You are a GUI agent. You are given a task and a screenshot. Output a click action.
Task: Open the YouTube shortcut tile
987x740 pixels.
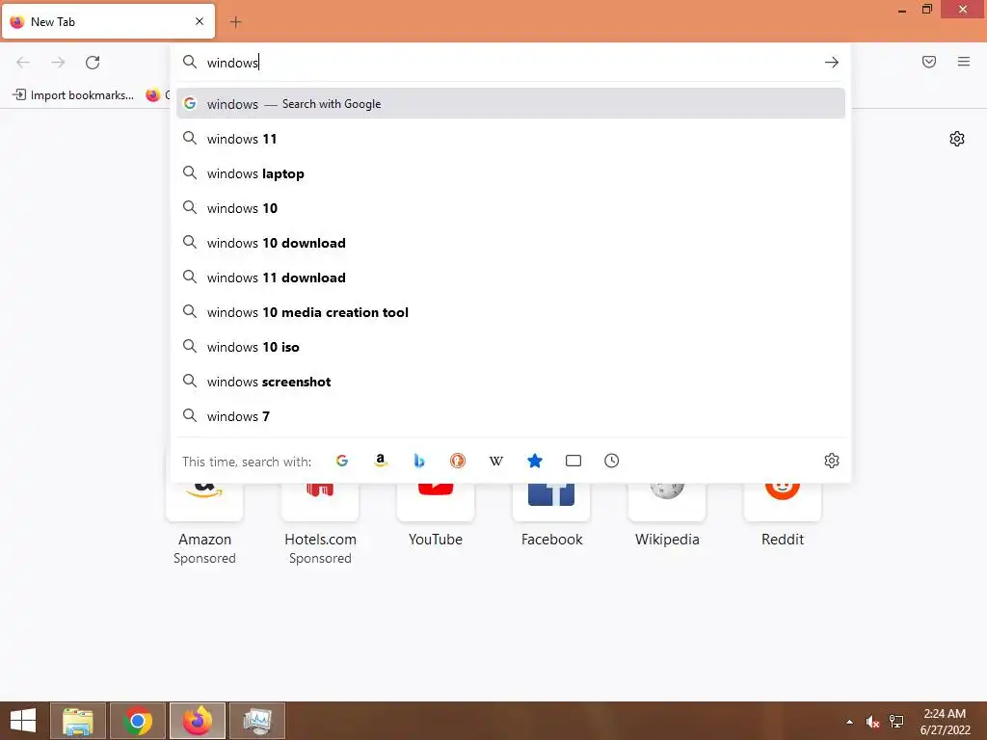pos(436,516)
